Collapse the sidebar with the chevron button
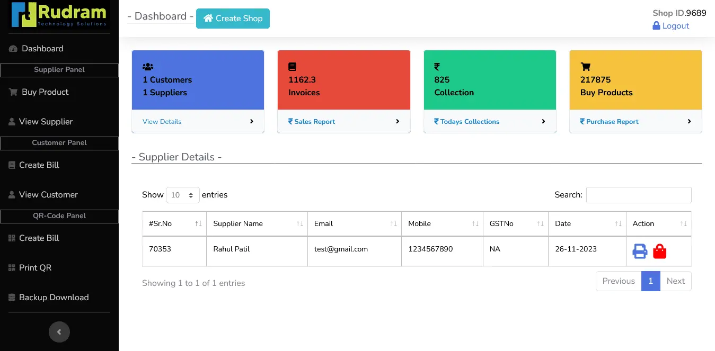The height and width of the screenshot is (351, 715). tap(59, 331)
